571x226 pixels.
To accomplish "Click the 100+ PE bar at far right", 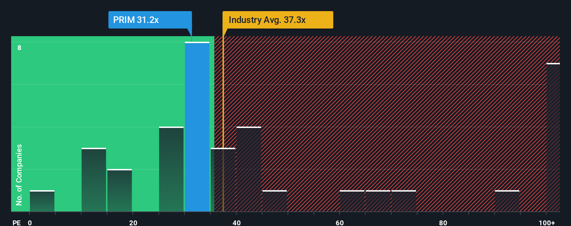I will coord(553,137).
